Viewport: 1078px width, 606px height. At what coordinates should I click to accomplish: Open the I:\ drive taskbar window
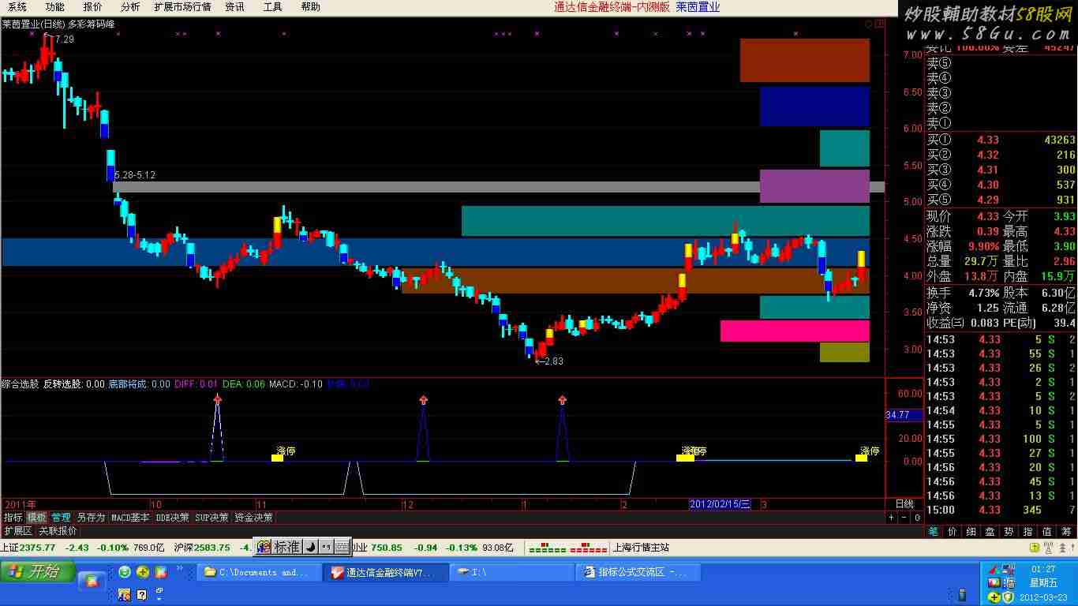[x=512, y=572]
